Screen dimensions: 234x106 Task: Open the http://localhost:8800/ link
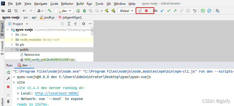click(57, 94)
